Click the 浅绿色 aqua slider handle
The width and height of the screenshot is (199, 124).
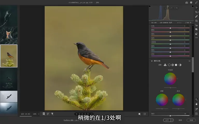coord(170,44)
